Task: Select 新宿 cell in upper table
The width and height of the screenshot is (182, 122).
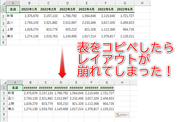Action: pos(13,16)
